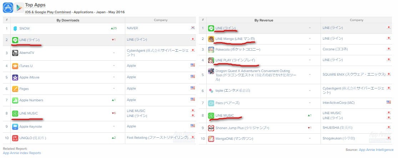Click the Shonen Jump Plus icon
The height and width of the screenshot is (158, 398).
click(211, 128)
